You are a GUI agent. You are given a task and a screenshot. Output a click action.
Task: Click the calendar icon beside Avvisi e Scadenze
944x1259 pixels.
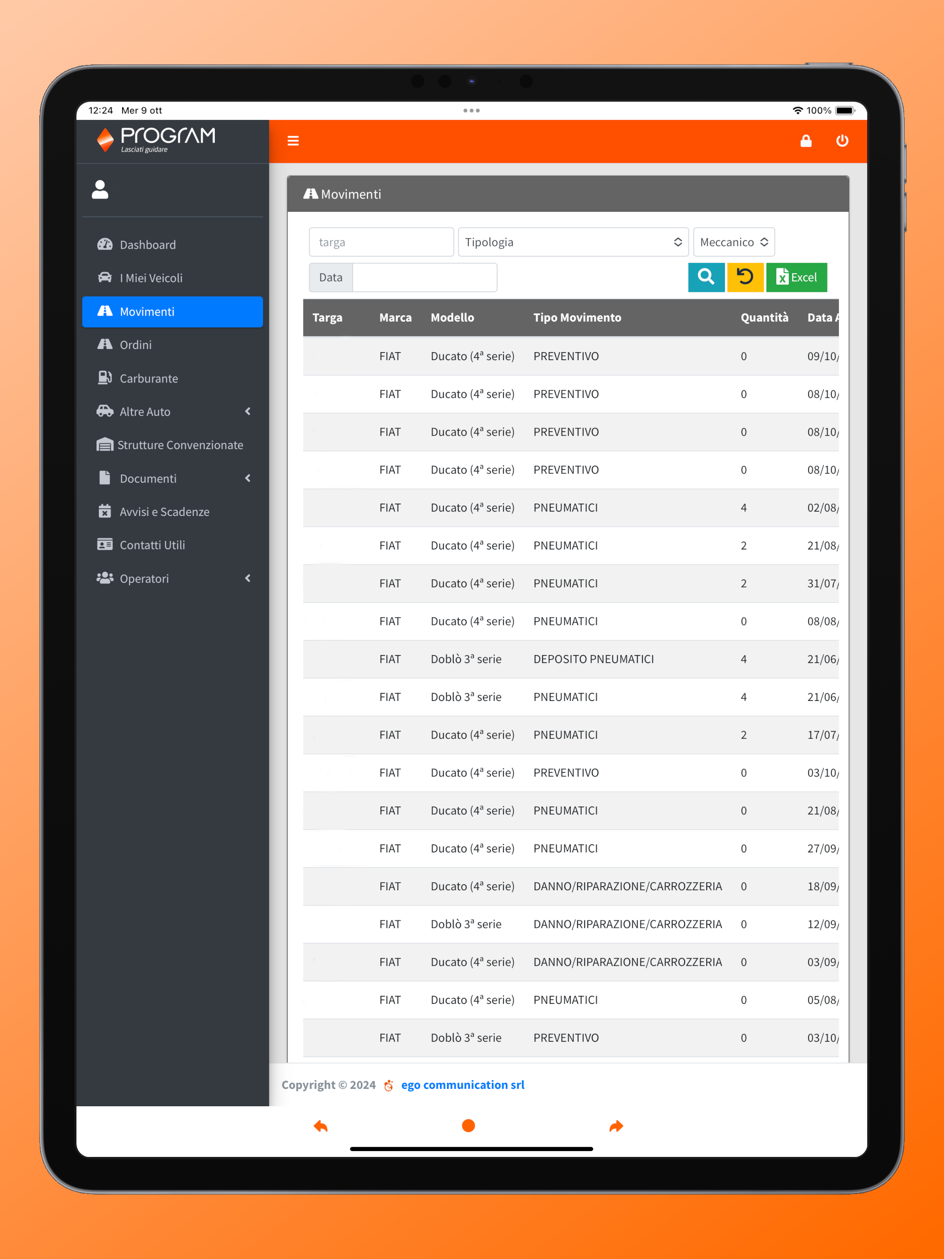click(x=105, y=511)
